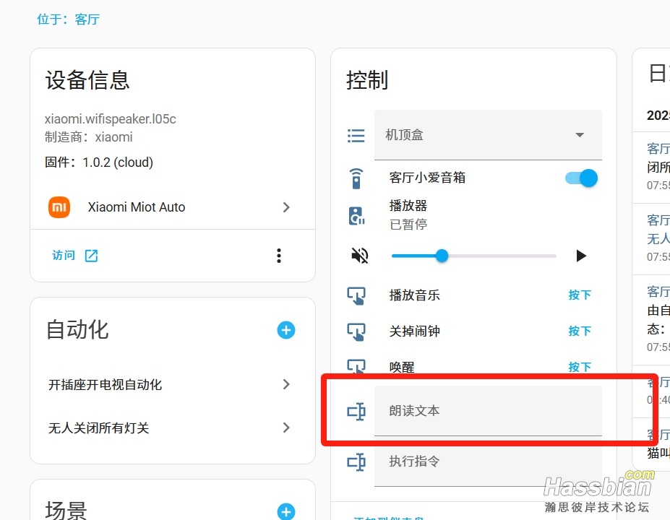Click the text-box icon beside 执行指令
Image resolution: width=670 pixels, height=520 pixels.
356,462
